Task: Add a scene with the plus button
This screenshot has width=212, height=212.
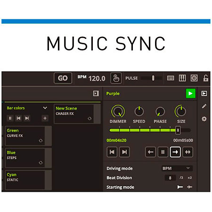Action: pos(45,118)
